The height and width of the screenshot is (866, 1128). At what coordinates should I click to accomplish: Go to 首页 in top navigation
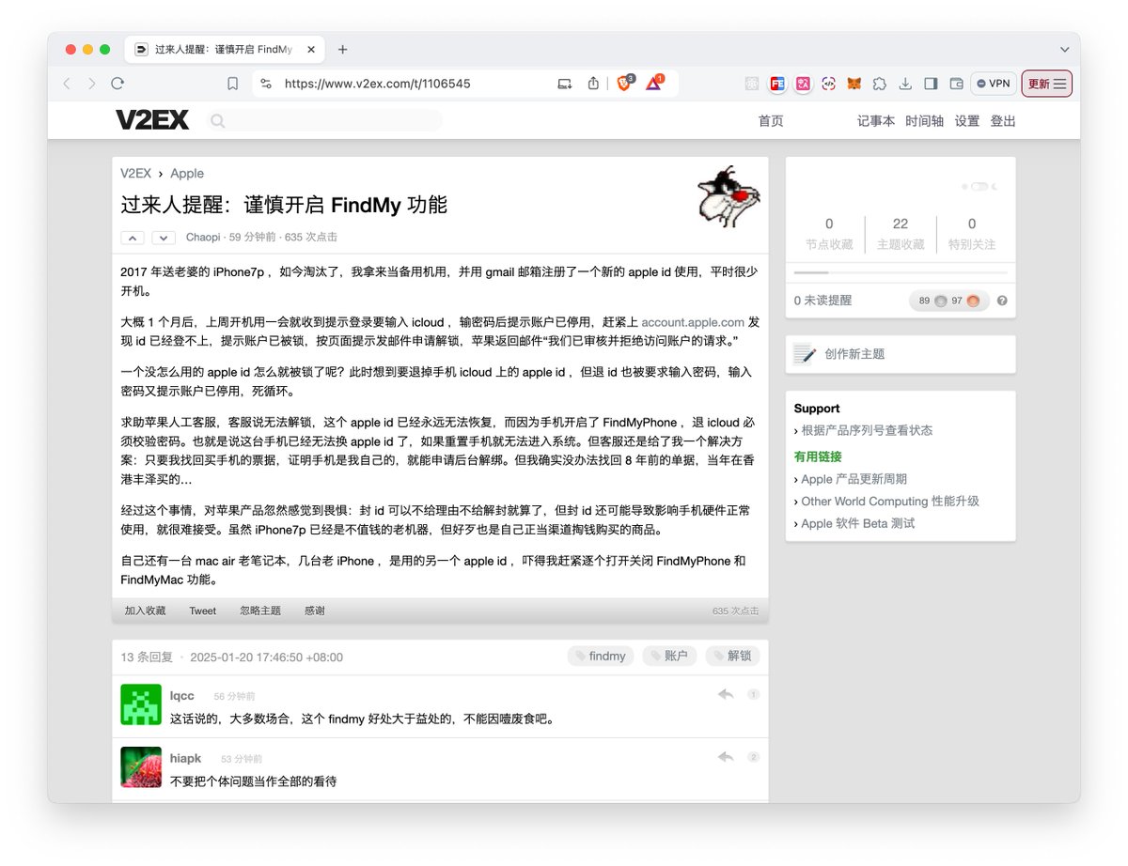pos(771,121)
